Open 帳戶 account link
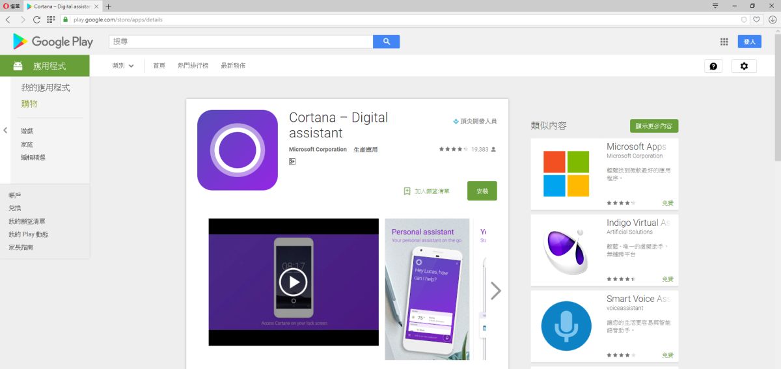Screen dimensions: 781x369 pos(15,195)
